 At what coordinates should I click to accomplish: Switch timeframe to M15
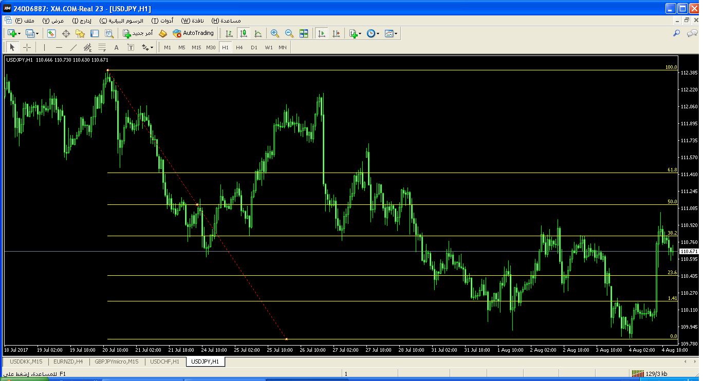196,47
